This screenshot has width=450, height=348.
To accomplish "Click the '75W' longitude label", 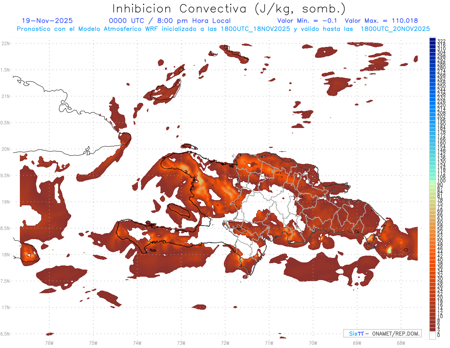I will [x=93, y=343].
